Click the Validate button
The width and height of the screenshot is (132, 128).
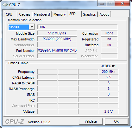91,121
